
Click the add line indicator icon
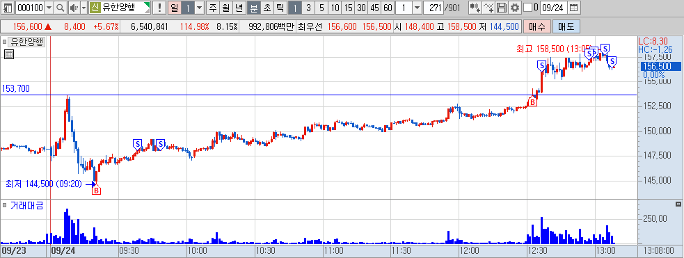click(x=489, y=8)
